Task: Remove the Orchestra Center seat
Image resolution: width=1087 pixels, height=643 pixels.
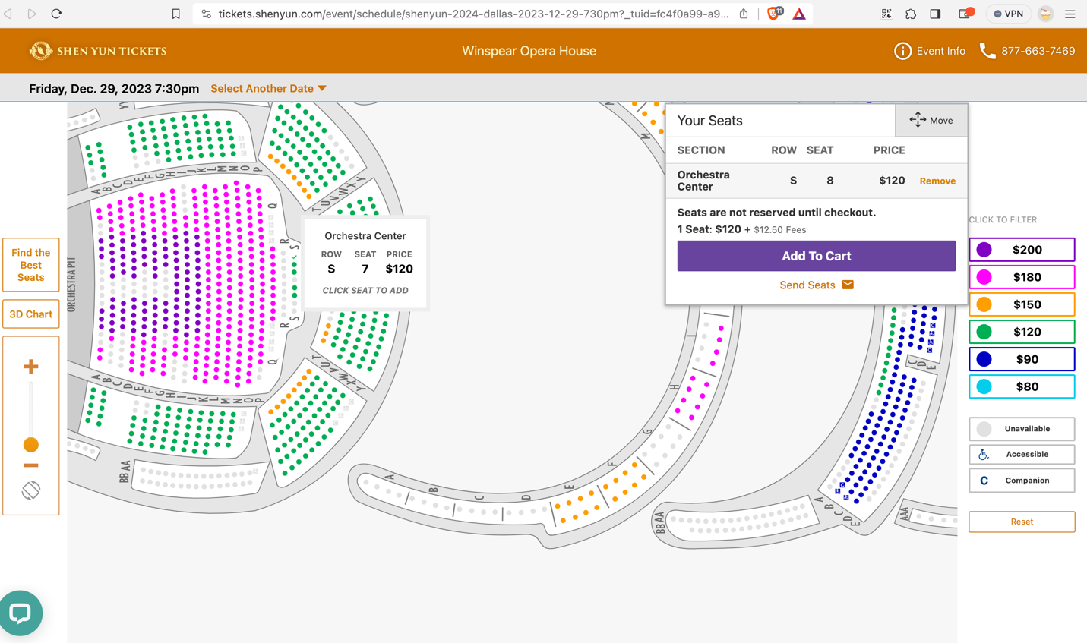Action: tap(937, 181)
